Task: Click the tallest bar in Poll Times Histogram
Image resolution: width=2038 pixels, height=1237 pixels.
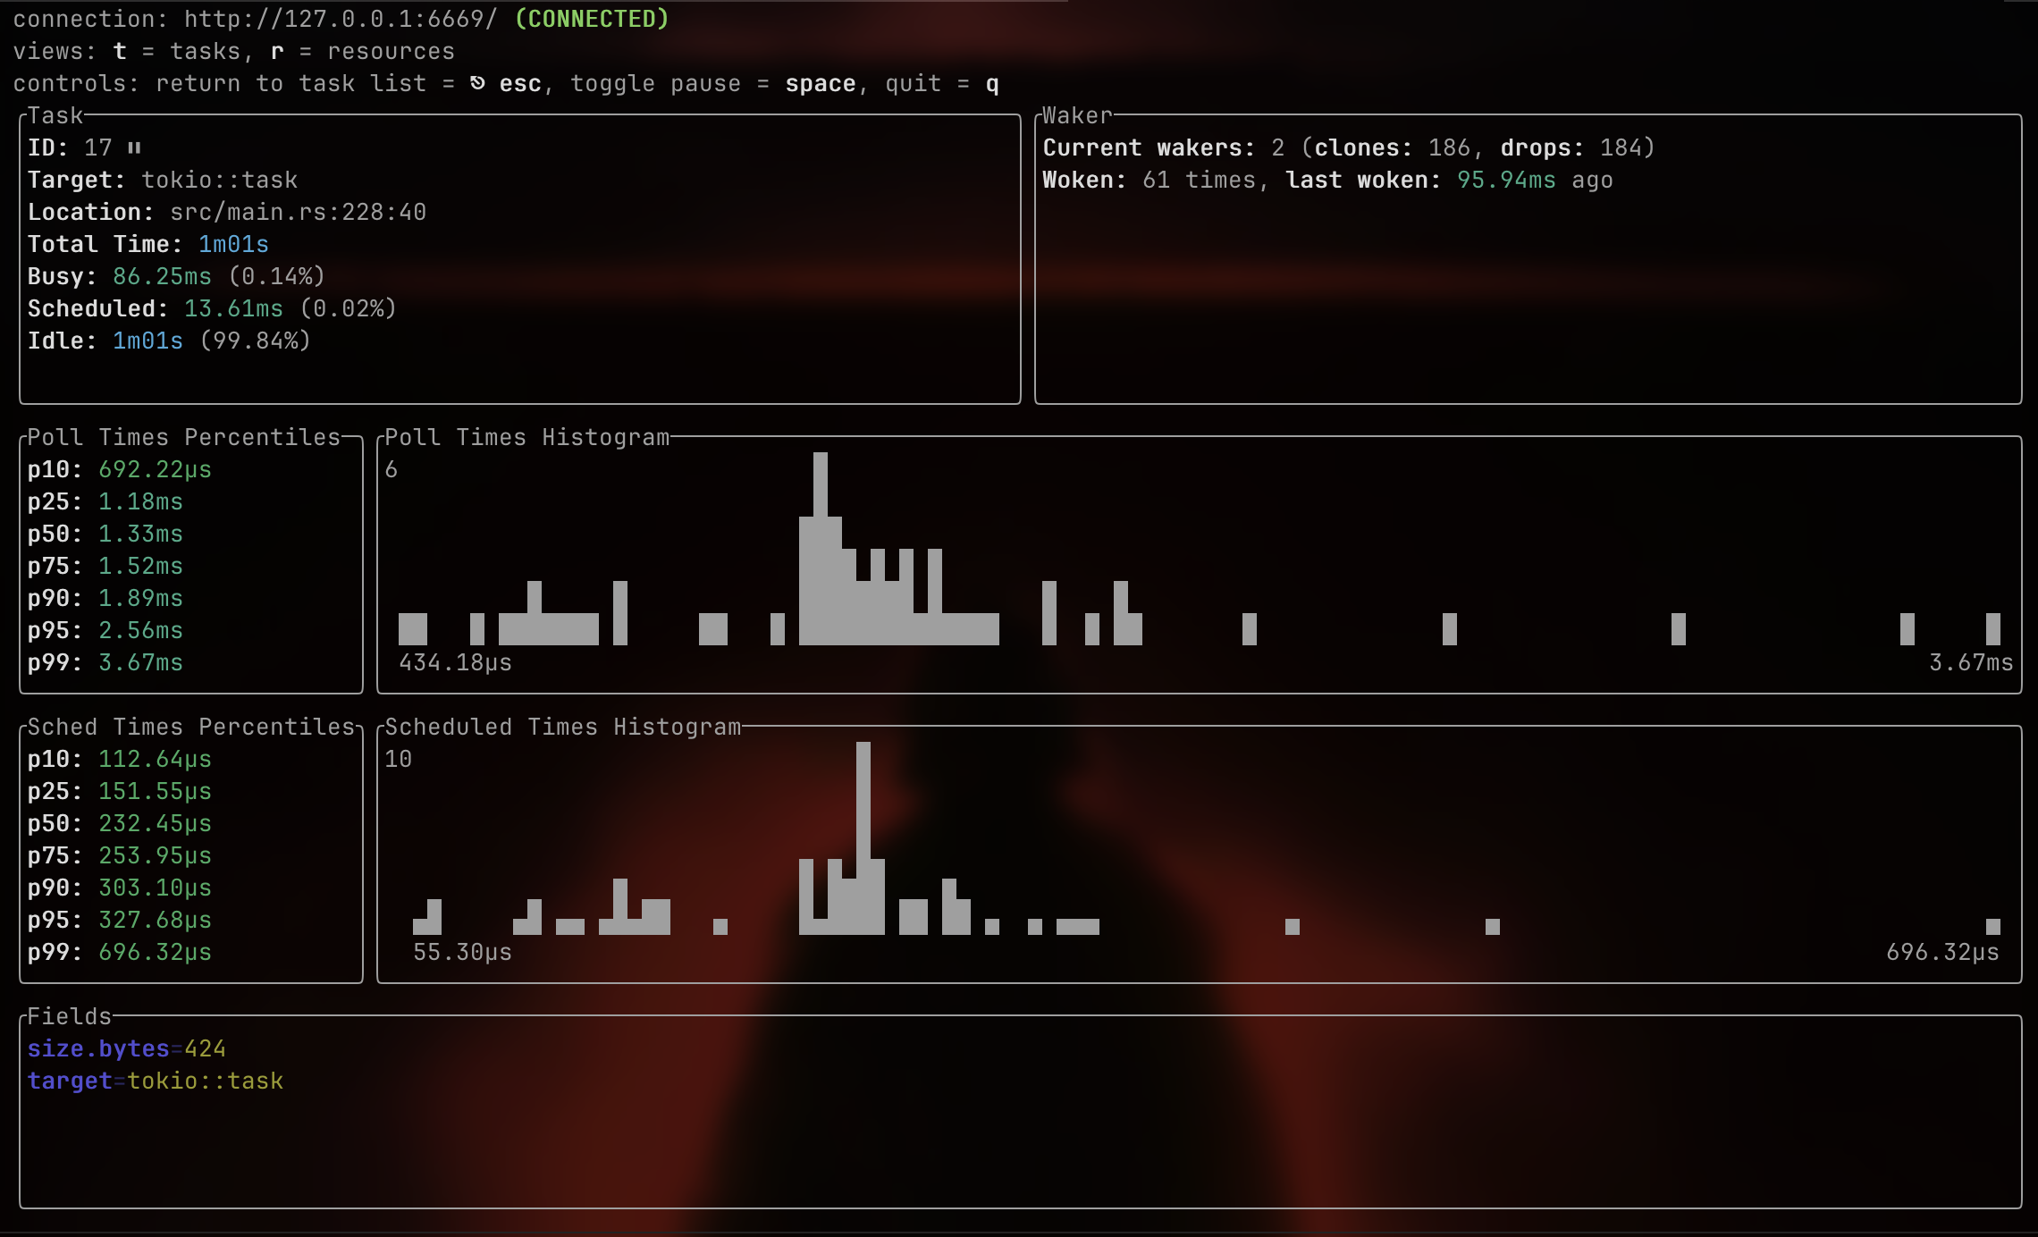Action: pyautogui.click(x=821, y=501)
